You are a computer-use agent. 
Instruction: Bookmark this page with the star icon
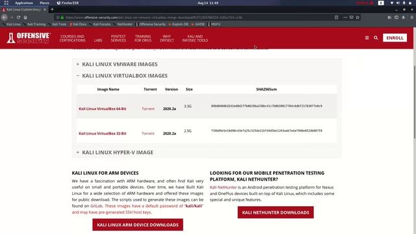pyautogui.click(x=357, y=18)
